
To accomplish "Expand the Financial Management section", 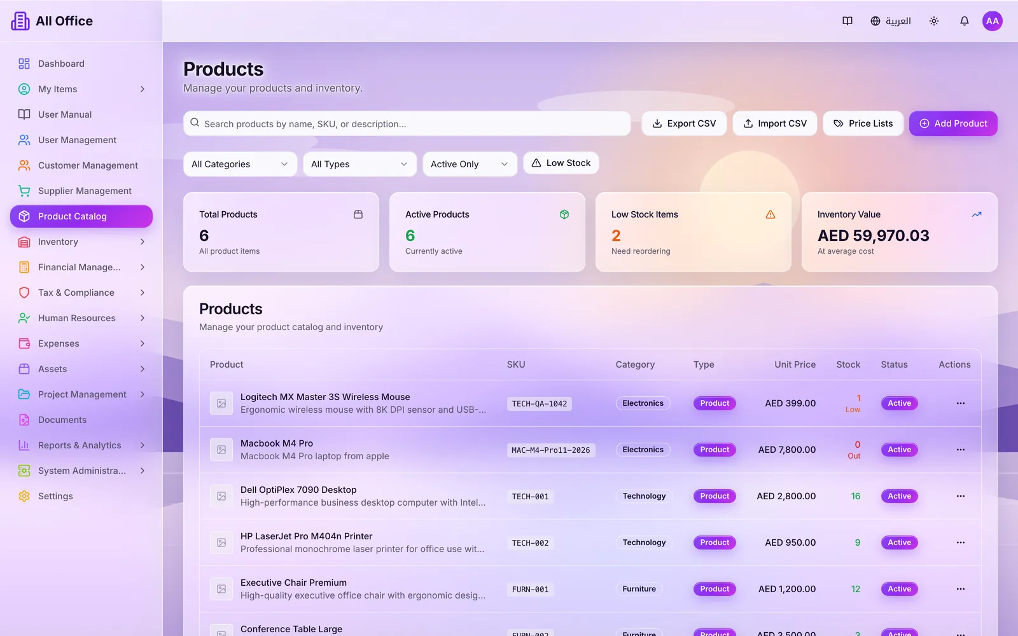I will (x=81, y=267).
